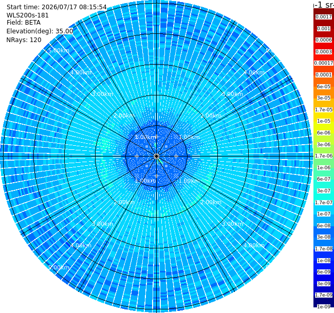The width and height of the screenshot is (334, 313).
Task: Click the NRays: 120 label
Action: pyautogui.click(x=24, y=40)
